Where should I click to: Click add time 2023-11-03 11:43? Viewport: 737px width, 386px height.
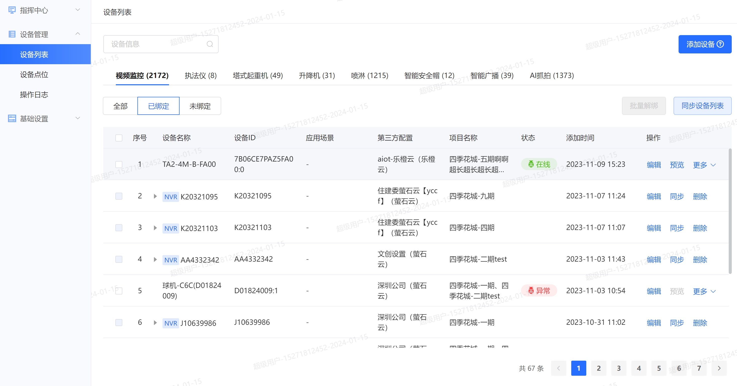596,259
